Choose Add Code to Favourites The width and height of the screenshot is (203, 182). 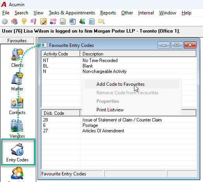point(132,84)
